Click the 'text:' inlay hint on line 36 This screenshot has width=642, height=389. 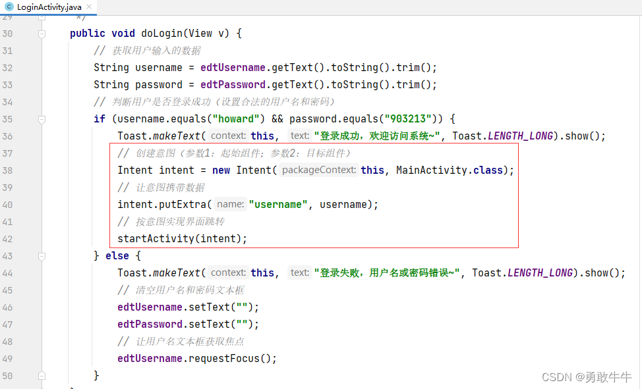coord(300,136)
